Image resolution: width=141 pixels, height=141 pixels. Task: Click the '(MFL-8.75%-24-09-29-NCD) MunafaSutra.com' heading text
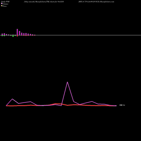(96, 2)
